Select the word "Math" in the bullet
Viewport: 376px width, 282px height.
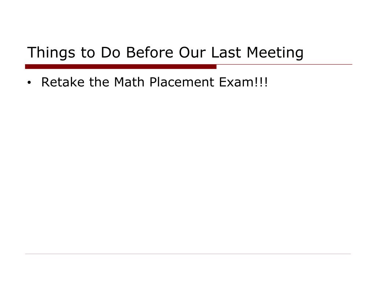[129, 82]
